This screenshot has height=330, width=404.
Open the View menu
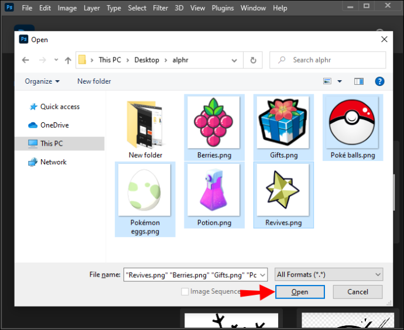197,8
